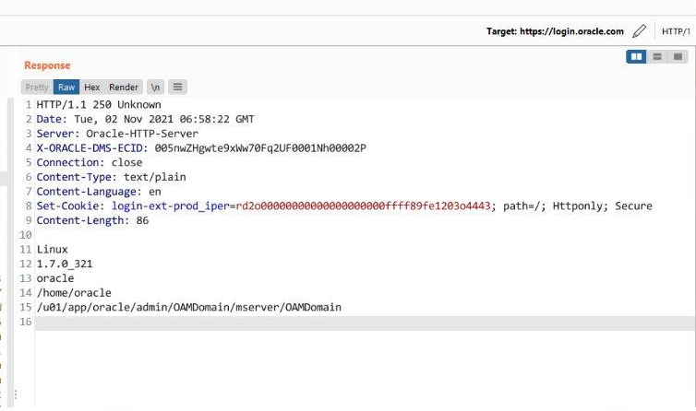Click the Response panel heading
The height and width of the screenshot is (411, 696).
(47, 65)
